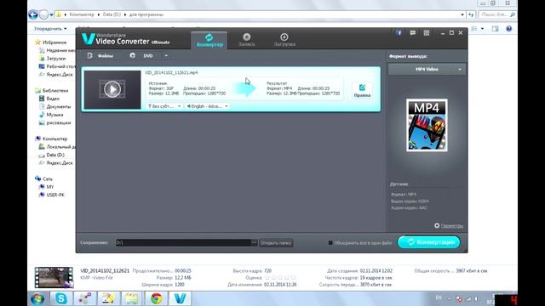Add files with the Файлы button
This screenshot has height=306, width=545.
(100, 55)
